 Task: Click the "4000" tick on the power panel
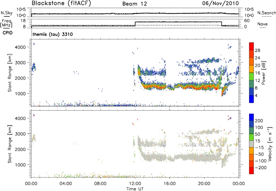click(20, 47)
